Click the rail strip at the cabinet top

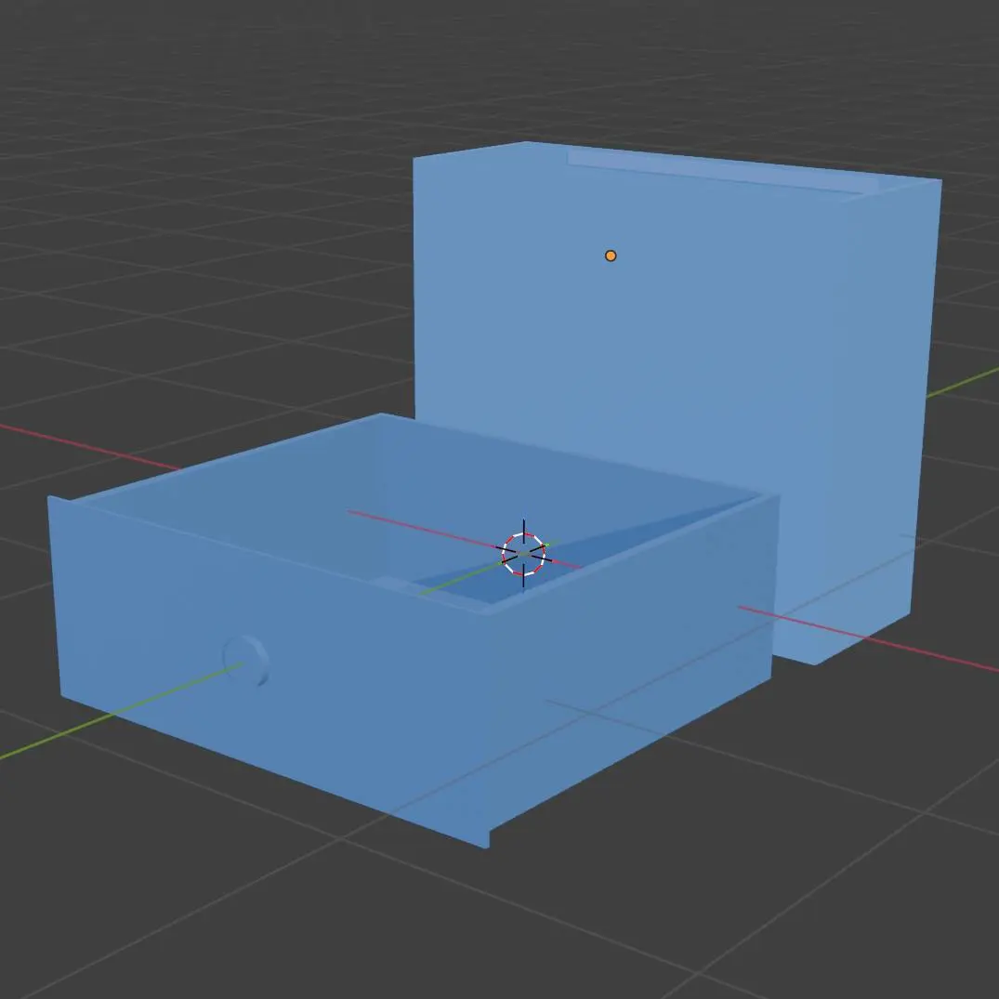[725, 171]
